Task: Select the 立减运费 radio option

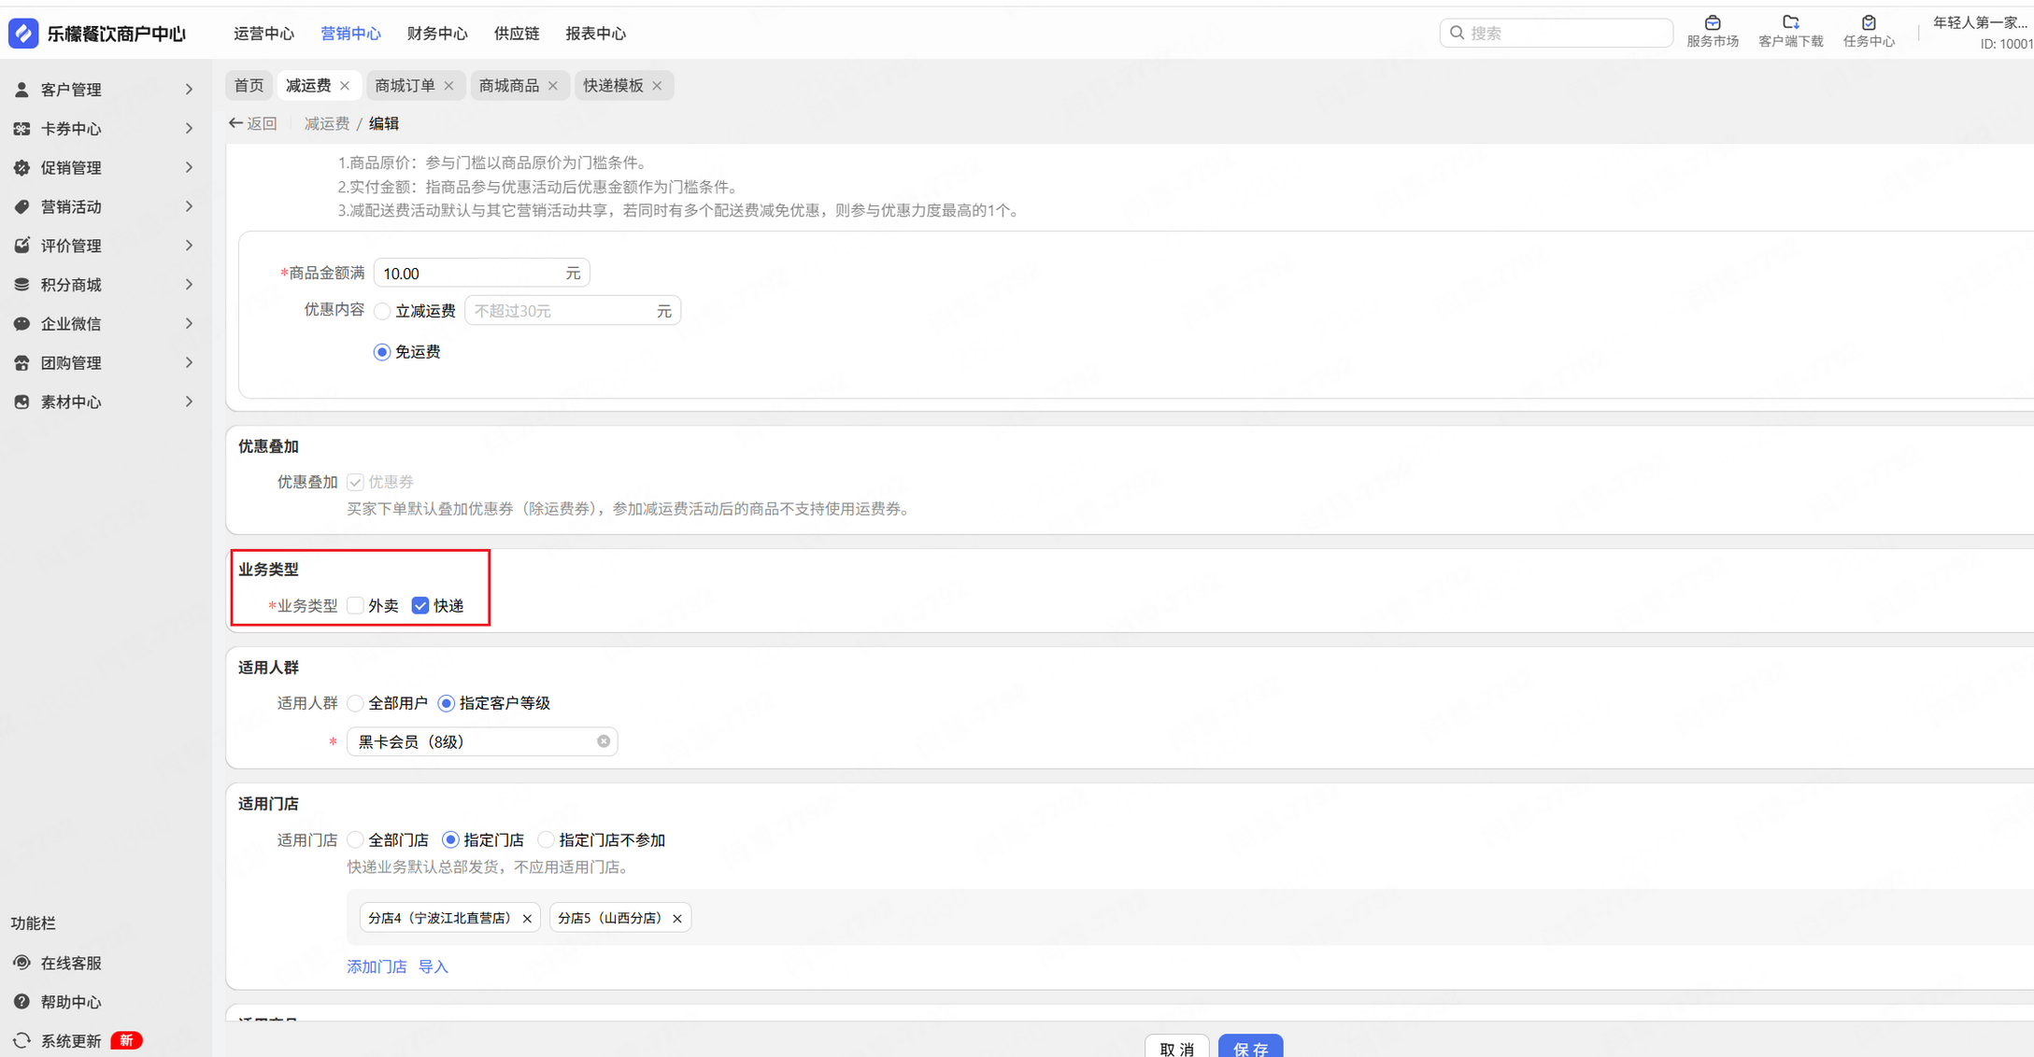Action: [382, 312]
